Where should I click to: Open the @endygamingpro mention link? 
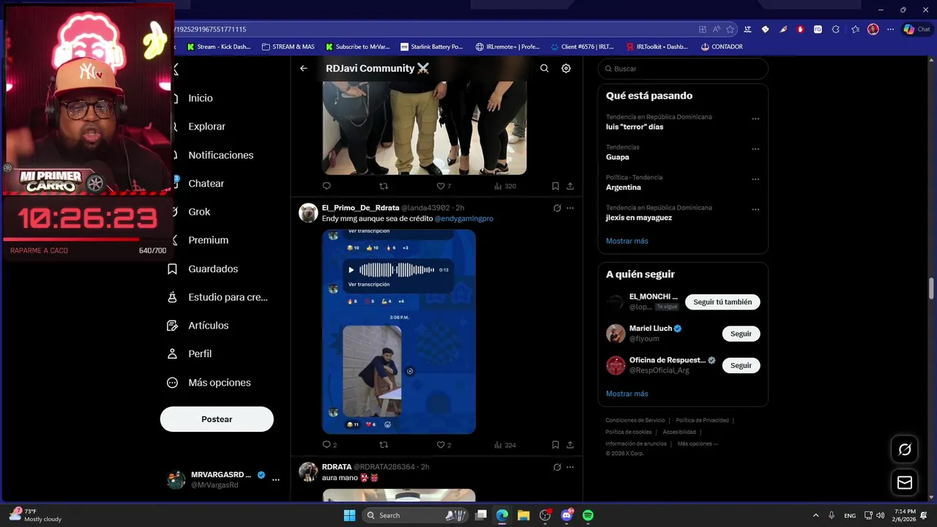(x=464, y=219)
